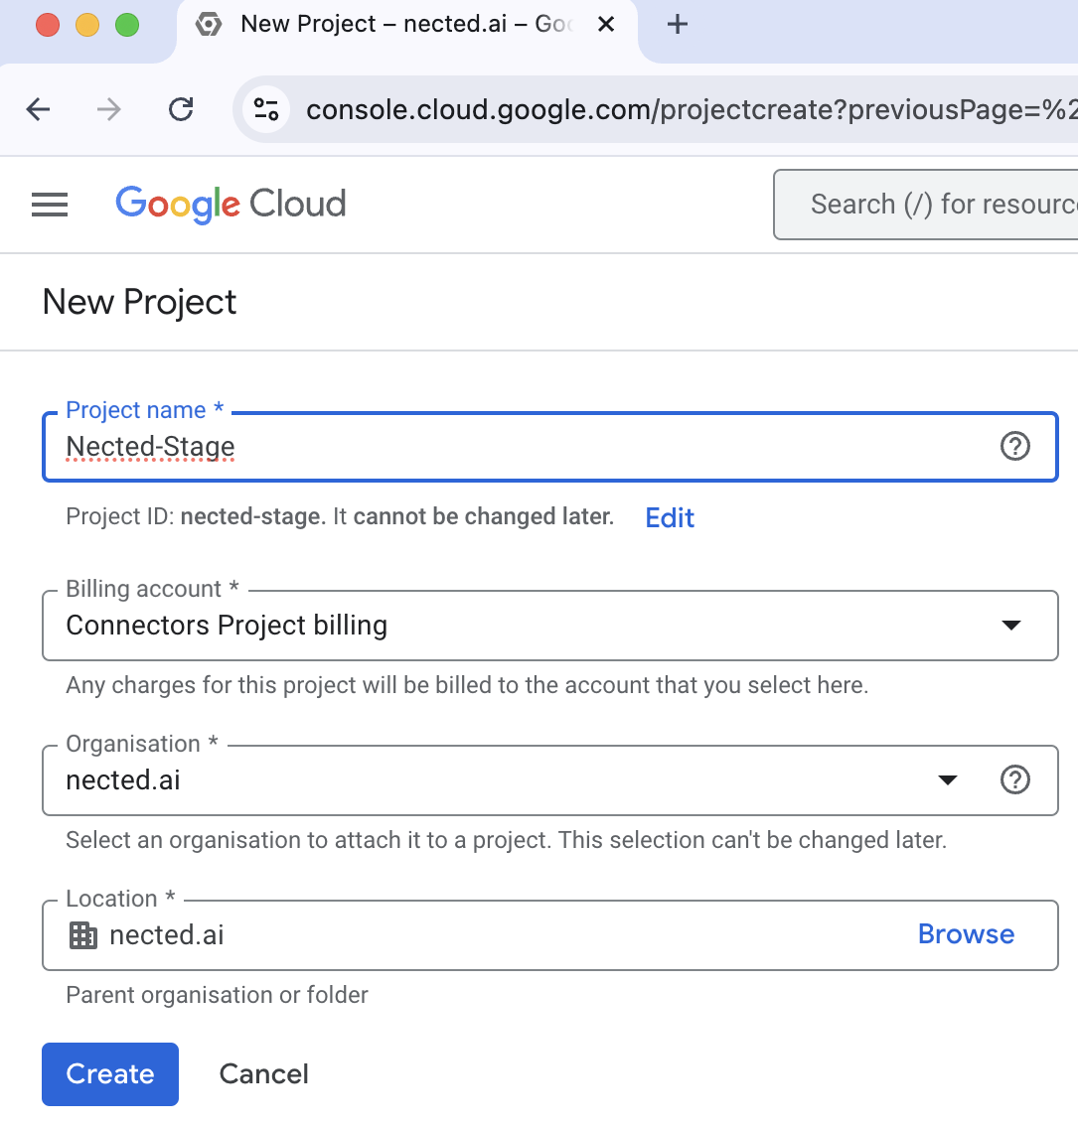This screenshot has height=1127, width=1078.
Task: Click Browse to choose location
Action: 966,935
